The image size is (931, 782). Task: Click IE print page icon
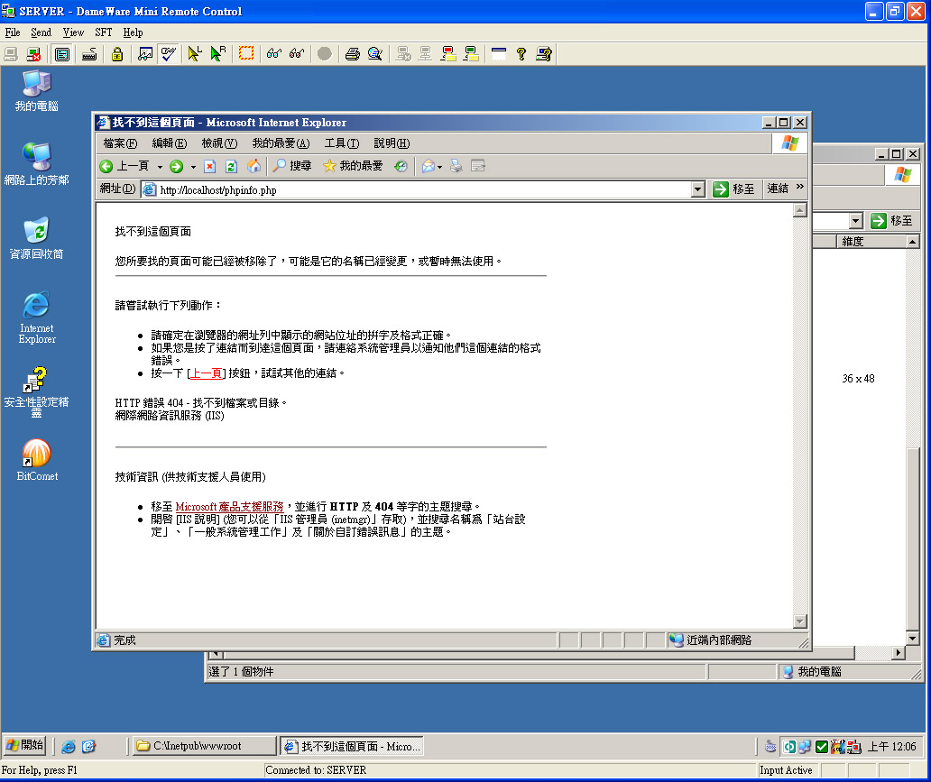tap(456, 166)
